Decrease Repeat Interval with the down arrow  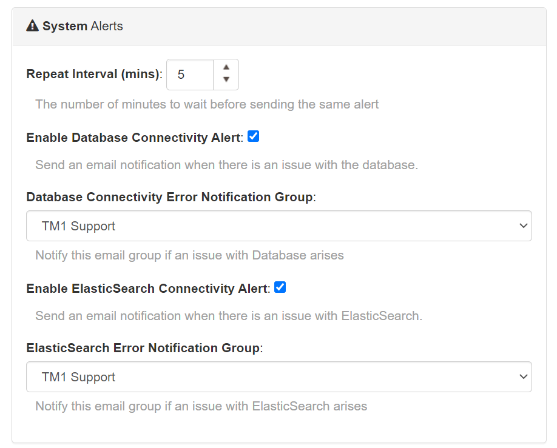(226, 80)
